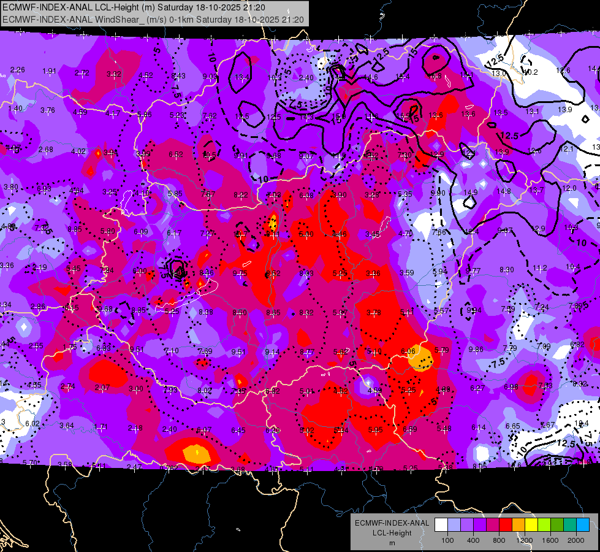Image resolution: width=600 pixels, height=552 pixels.
Task: Click the grid value 5.95
Action: coord(375,430)
